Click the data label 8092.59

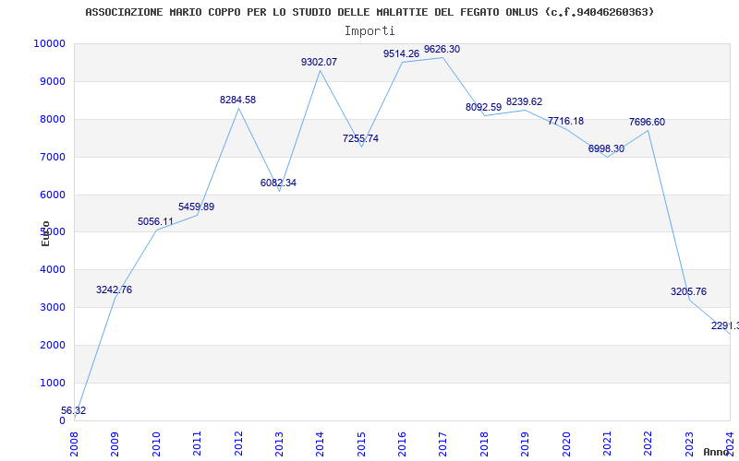[483, 107]
